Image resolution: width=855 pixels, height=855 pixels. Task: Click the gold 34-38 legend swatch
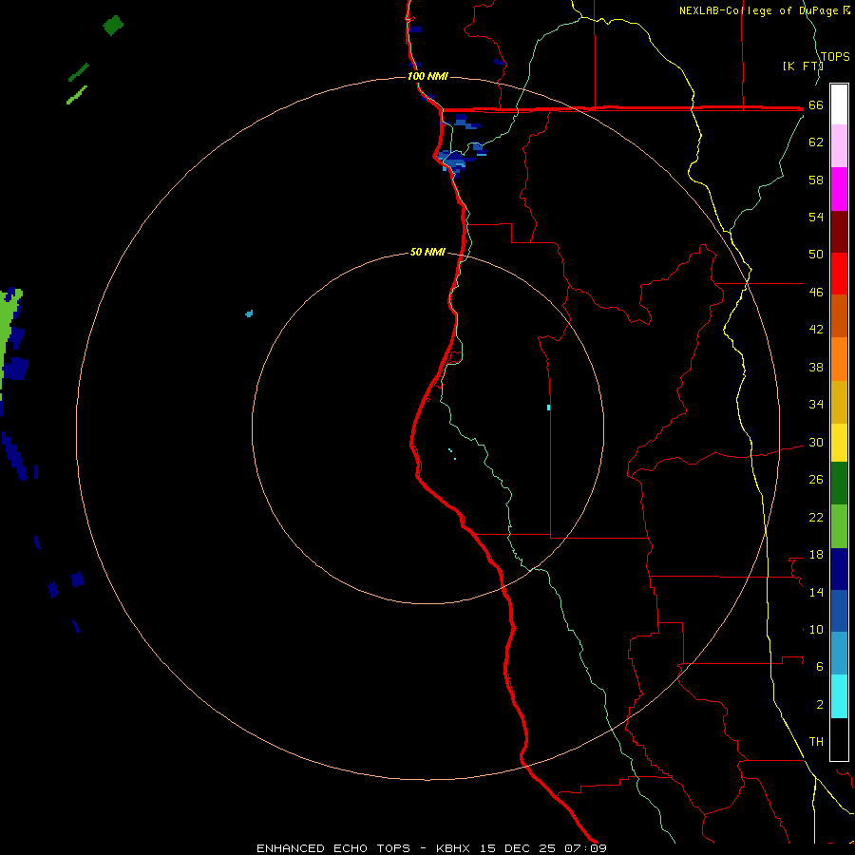[x=839, y=402]
